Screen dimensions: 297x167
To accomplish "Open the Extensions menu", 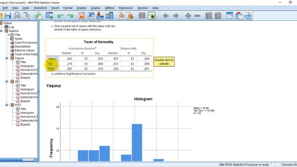I will 126,8.
